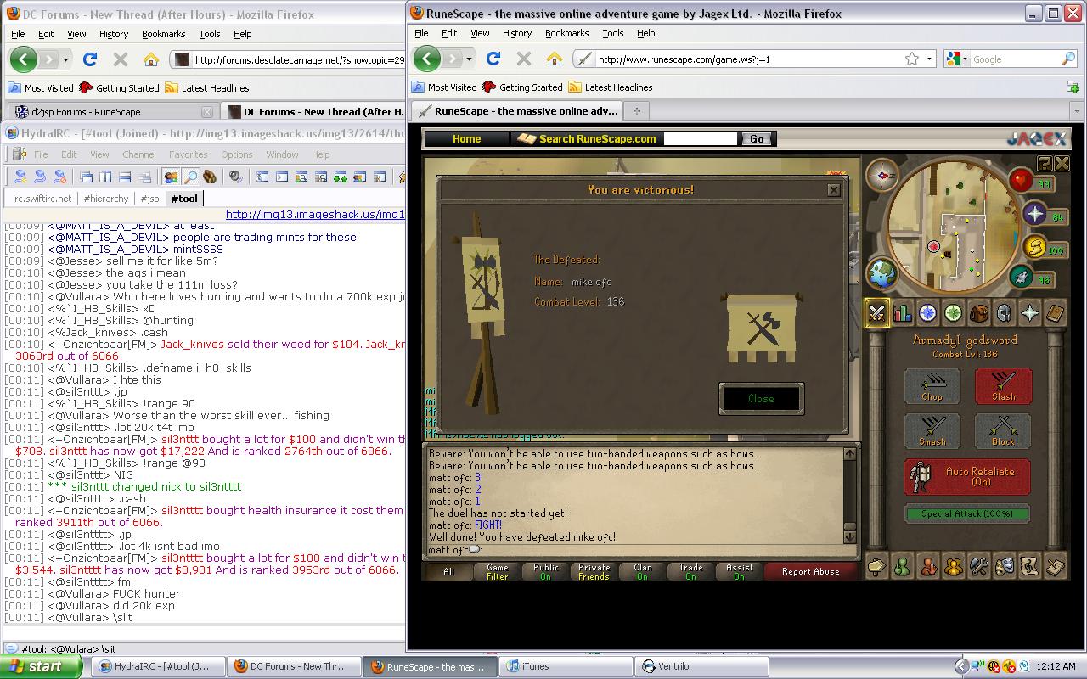This screenshot has width=1087, height=679.
Task: Open the back/forward history dropdown in RuneScape window
Action: 468,59
